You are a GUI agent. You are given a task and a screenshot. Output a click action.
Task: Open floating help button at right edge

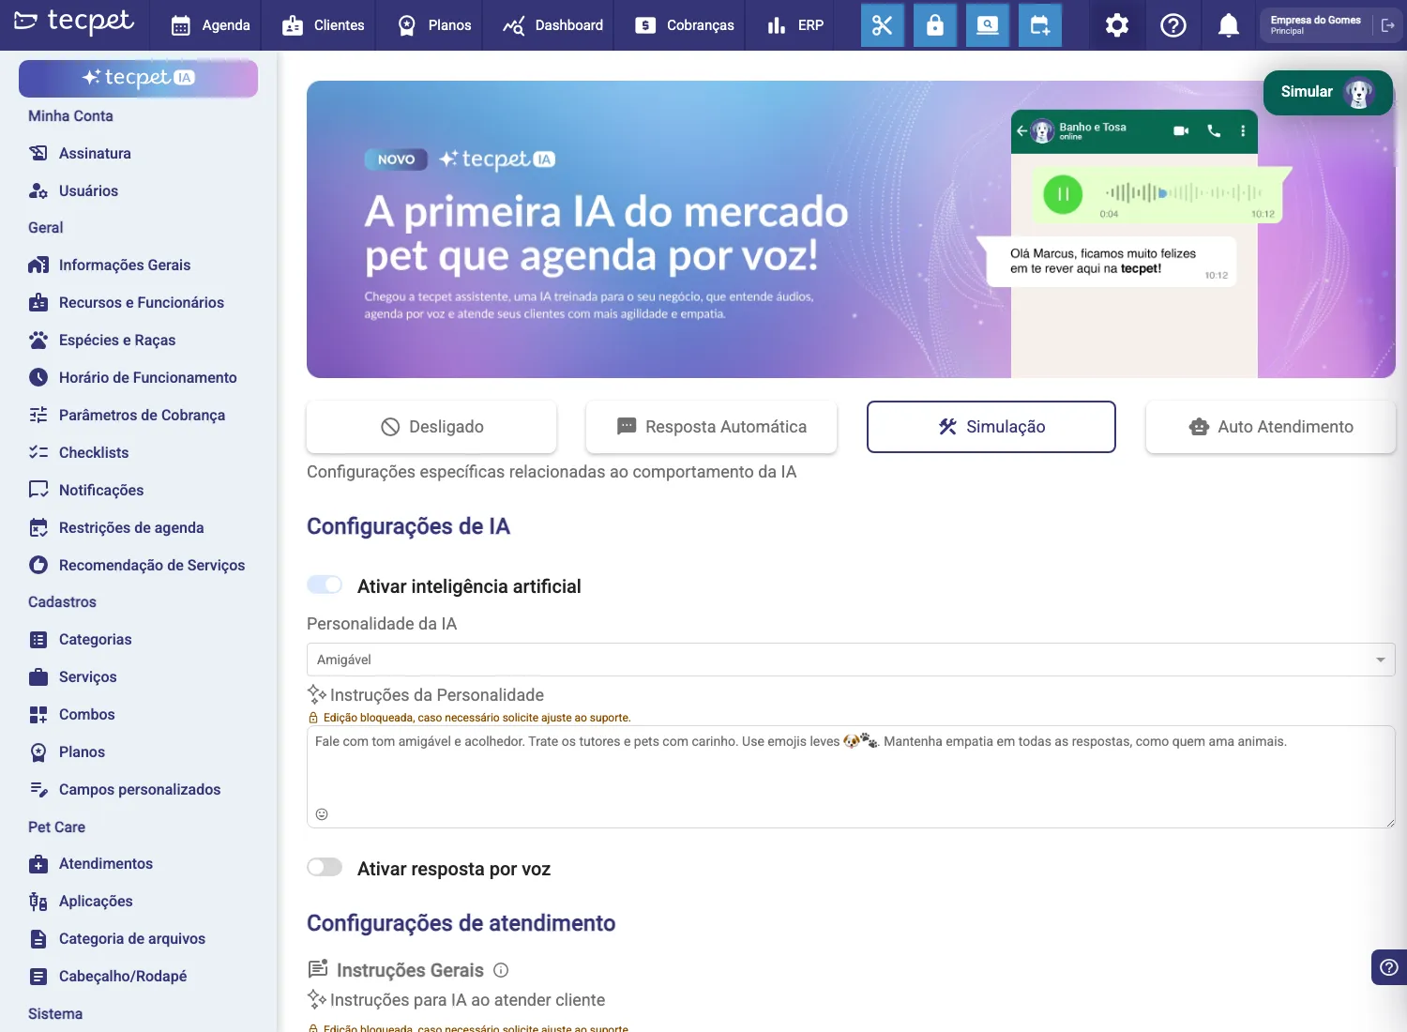1389,967
